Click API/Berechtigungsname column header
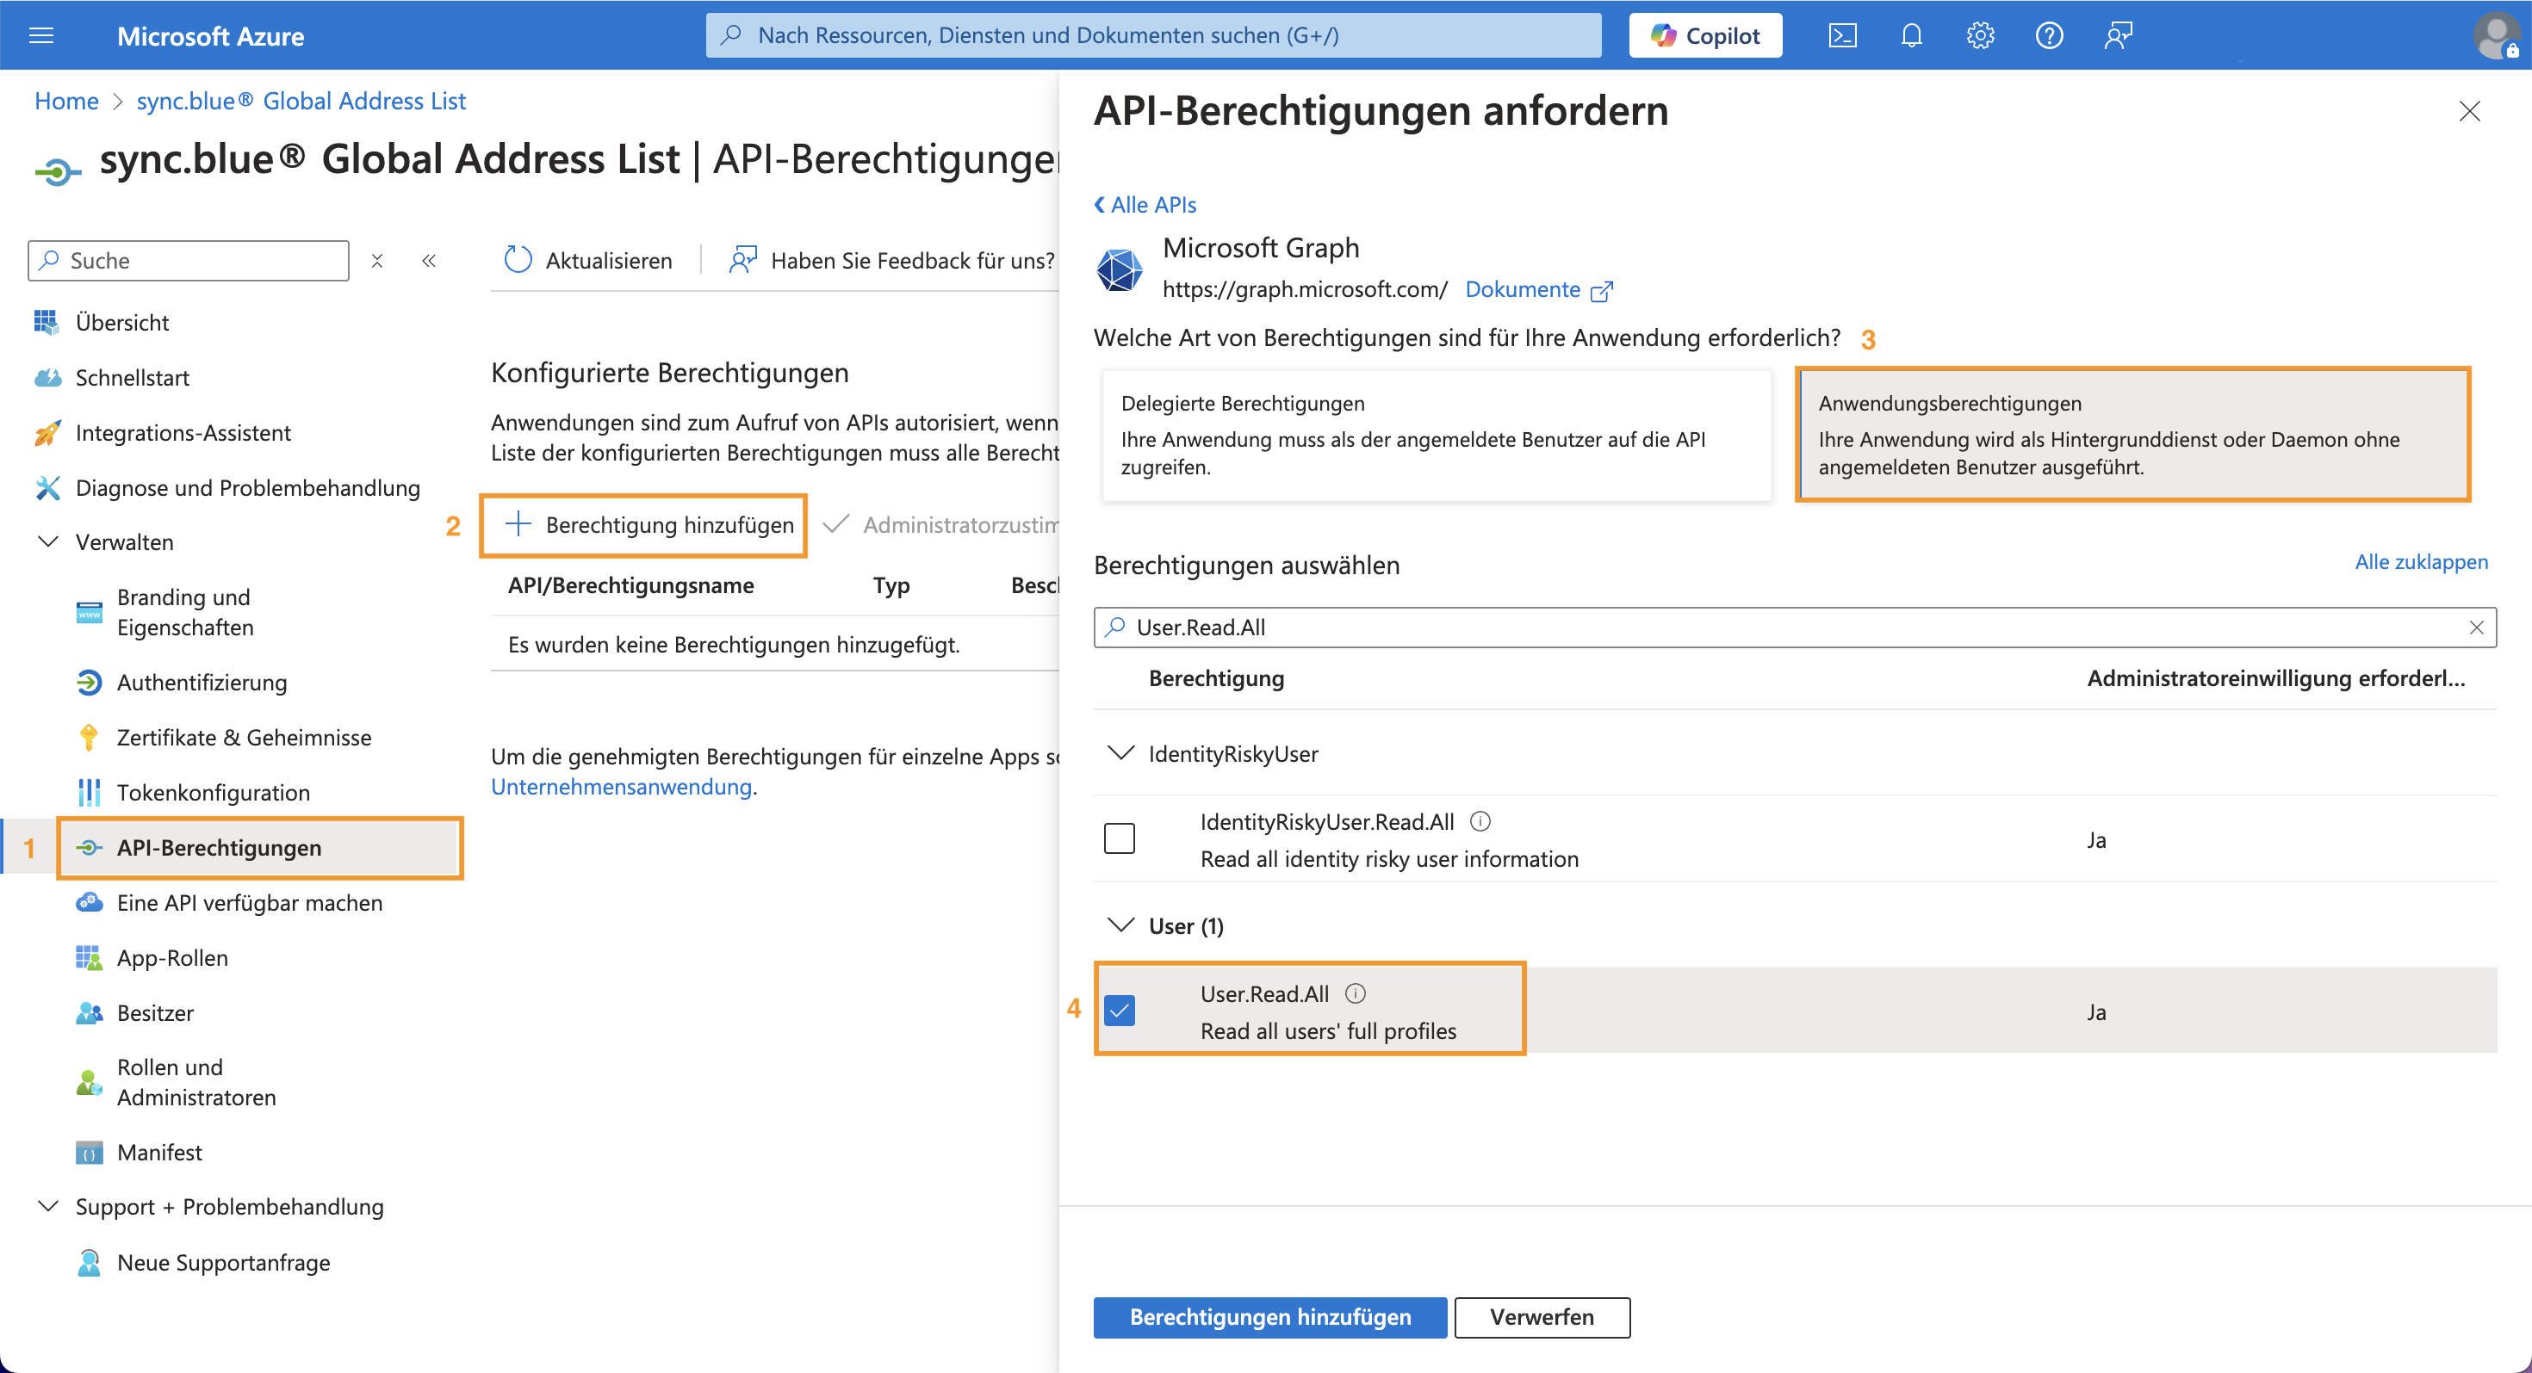This screenshot has width=2532, height=1373. click(631, 585)
